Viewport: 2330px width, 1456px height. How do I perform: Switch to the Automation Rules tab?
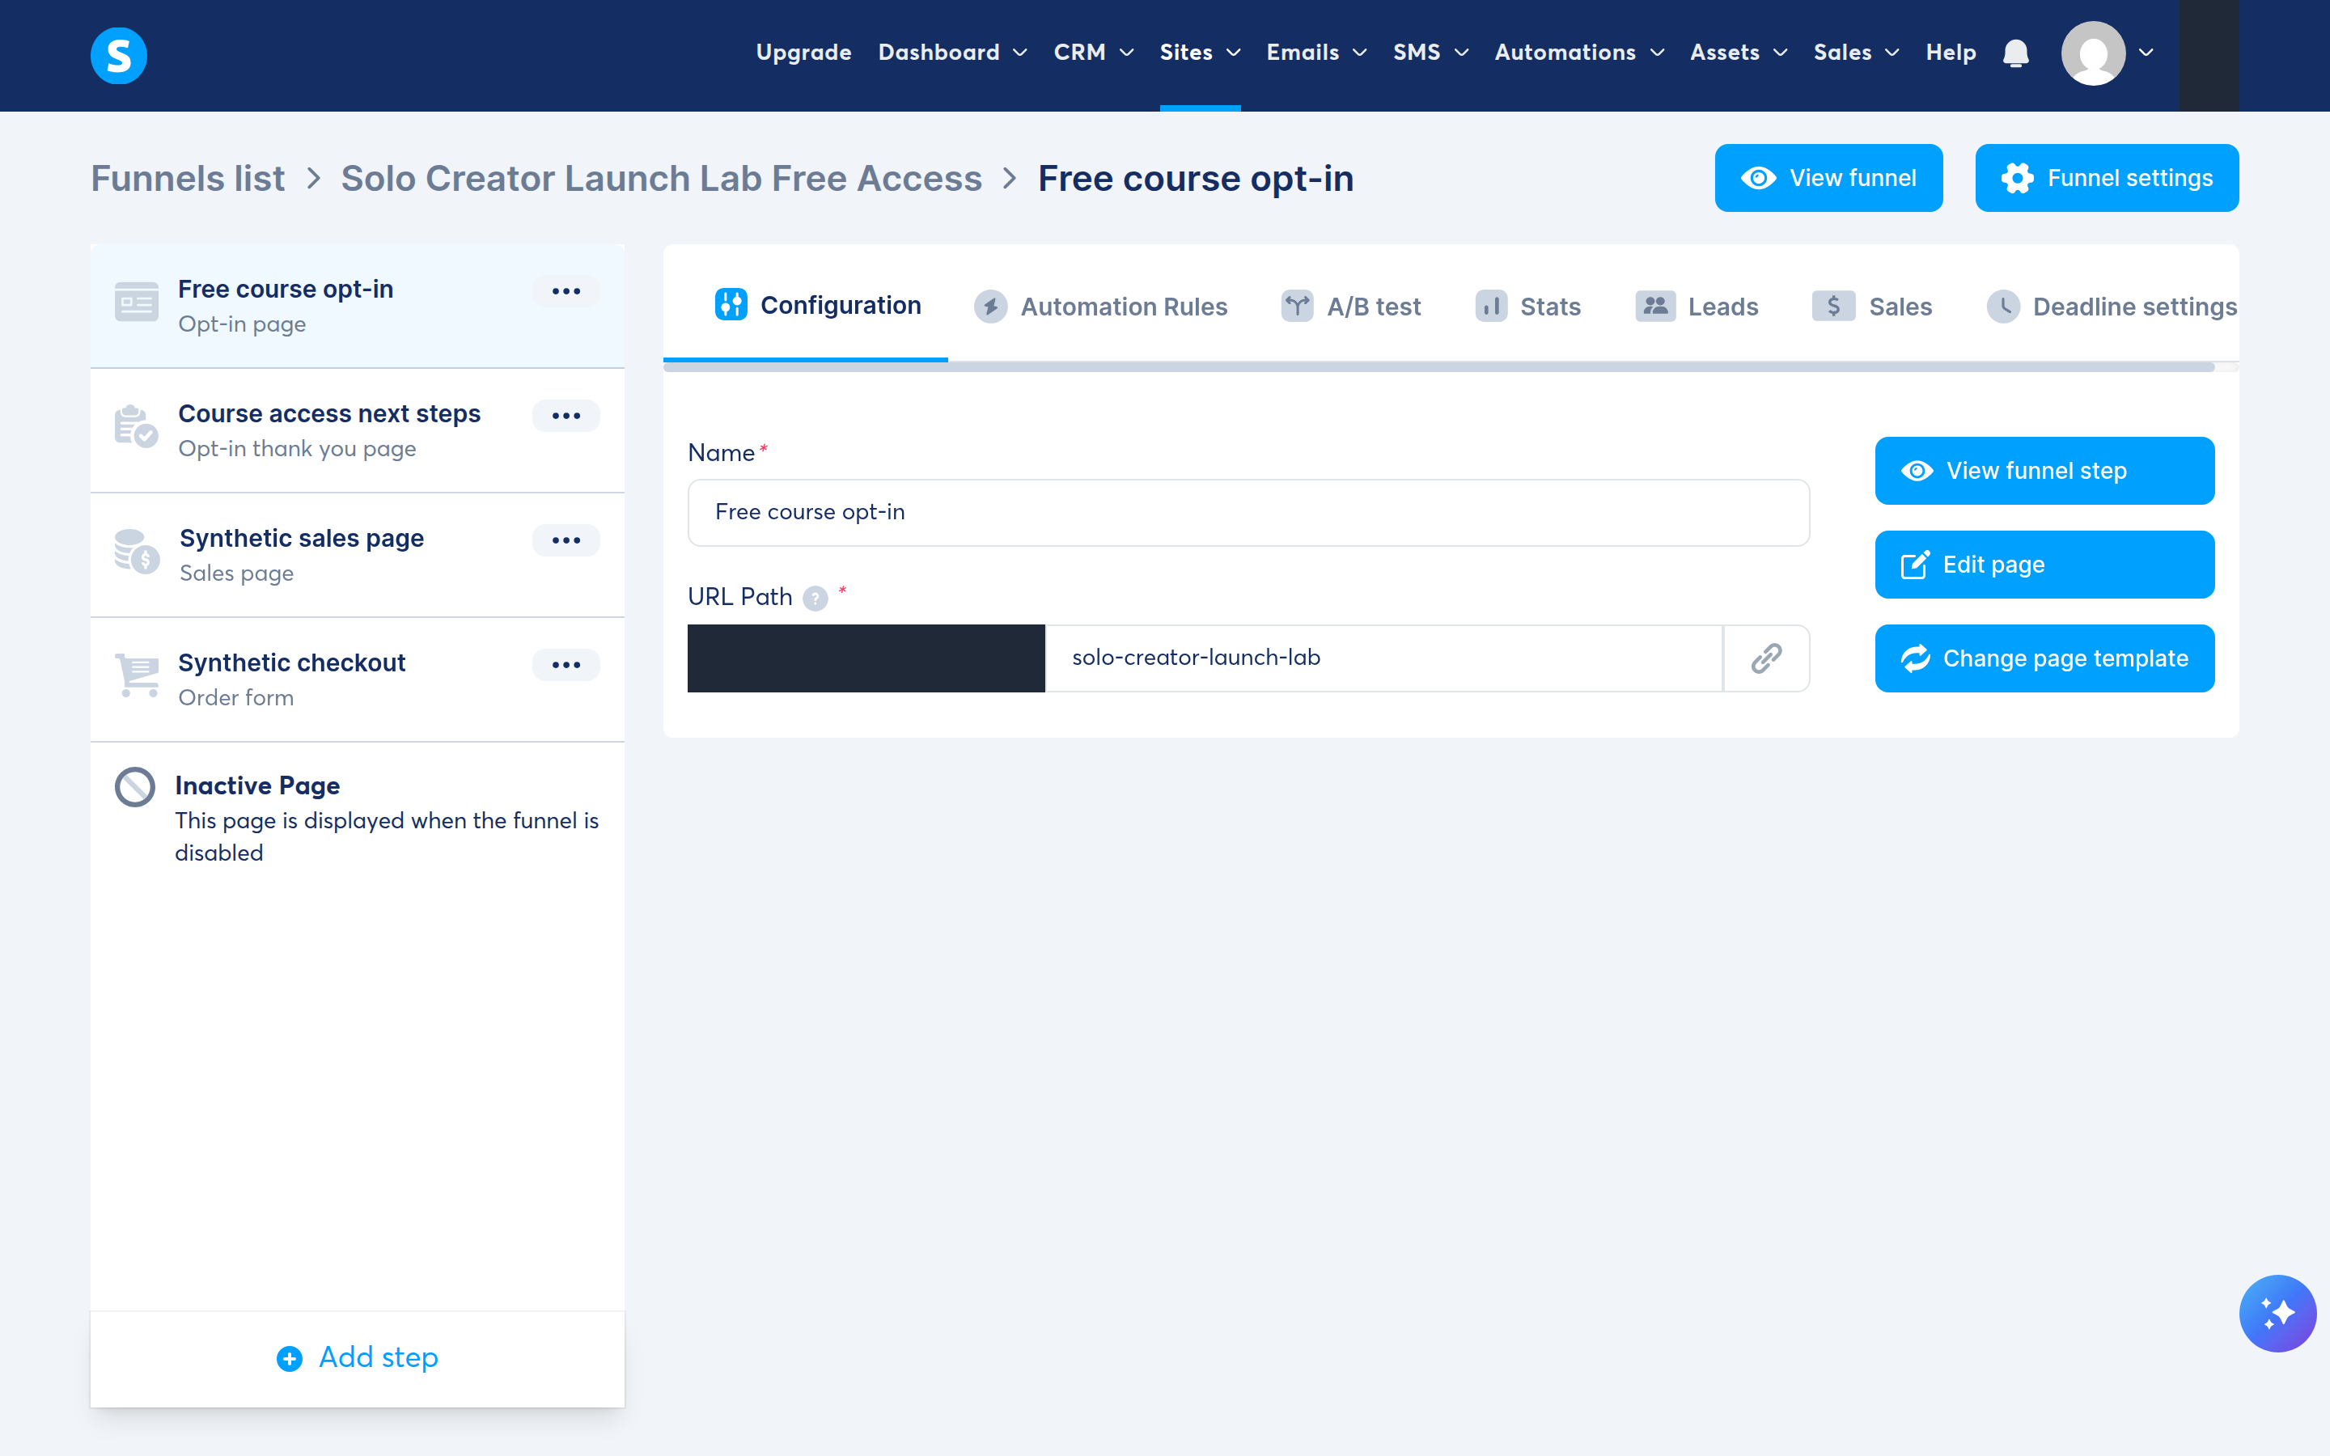coord(1100,307)
